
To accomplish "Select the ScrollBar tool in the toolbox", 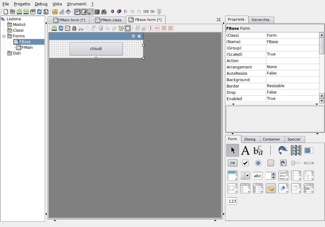I will point(309,163).
